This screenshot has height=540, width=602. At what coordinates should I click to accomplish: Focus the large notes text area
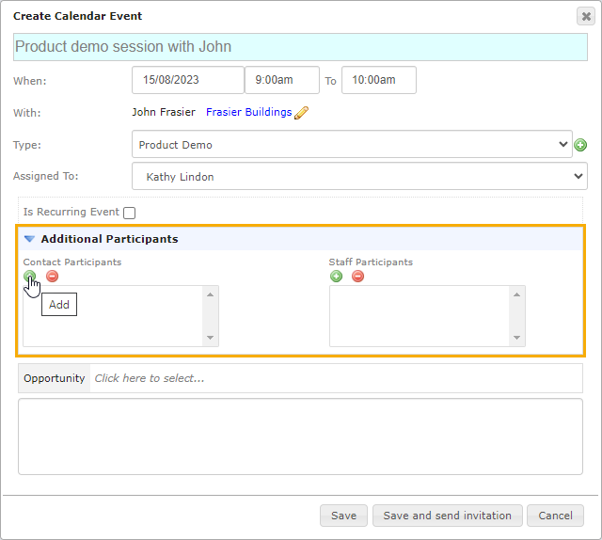click(x=300, y=437)
